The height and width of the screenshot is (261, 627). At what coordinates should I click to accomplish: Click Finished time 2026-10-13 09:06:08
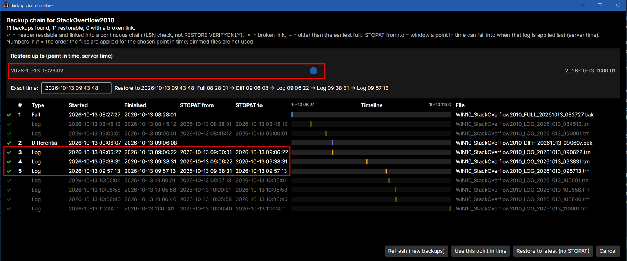pyautogui.click(x=150, y=143)
